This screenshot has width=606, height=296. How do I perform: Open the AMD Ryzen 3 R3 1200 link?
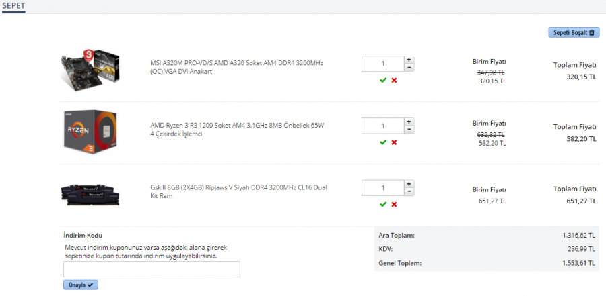(x=236, y=129)
